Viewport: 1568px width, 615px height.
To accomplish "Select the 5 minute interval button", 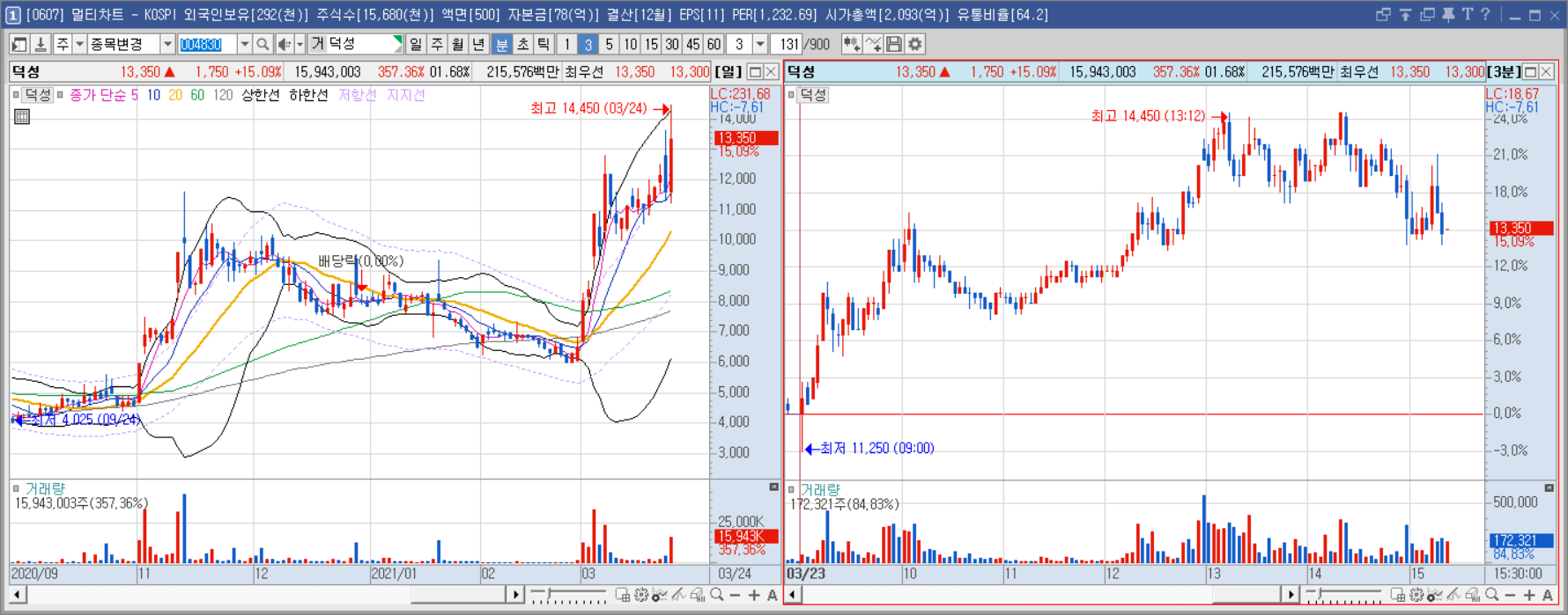I will pyautogui.click(x=609, y=44).
